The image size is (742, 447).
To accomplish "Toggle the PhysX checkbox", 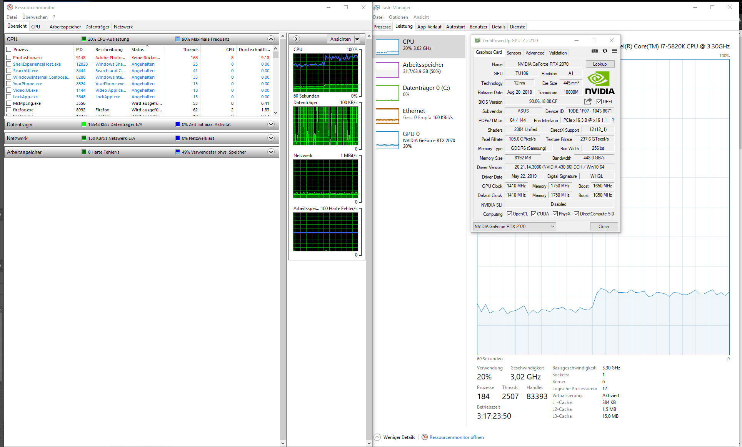I will click(555, 214).
